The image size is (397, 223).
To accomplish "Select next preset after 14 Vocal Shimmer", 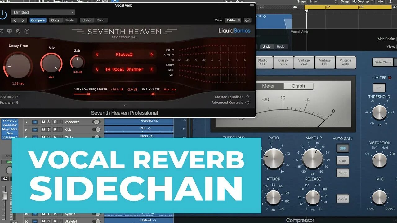I will coord(152,69).
